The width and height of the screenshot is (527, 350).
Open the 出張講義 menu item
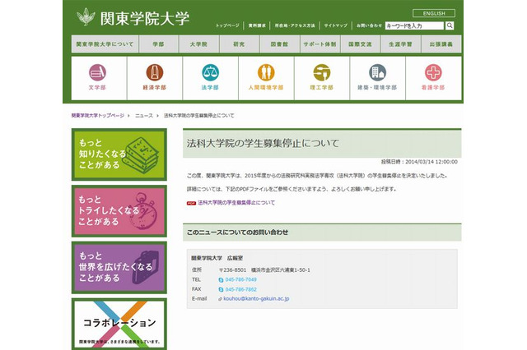(441, 44)
